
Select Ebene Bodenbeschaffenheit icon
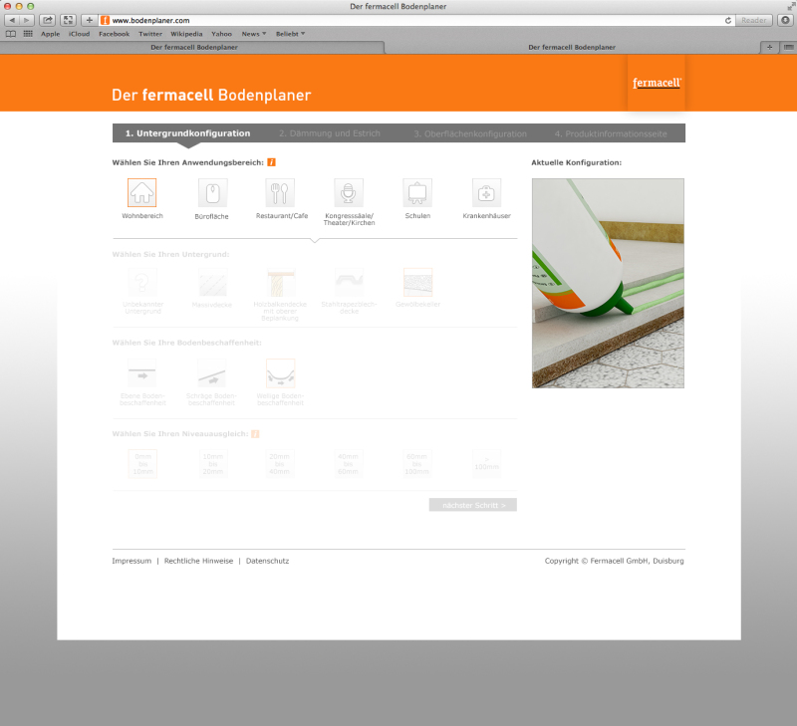pos(142,373)
